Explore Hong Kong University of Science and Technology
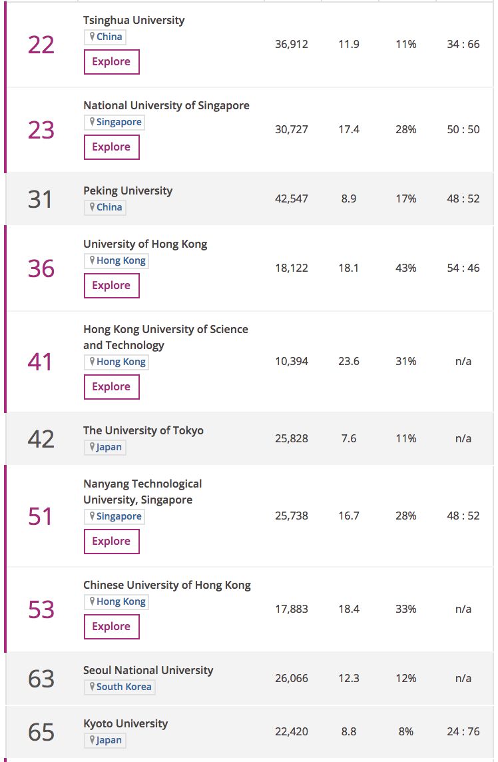The image size is (498, 762). [x=111, y=387]
